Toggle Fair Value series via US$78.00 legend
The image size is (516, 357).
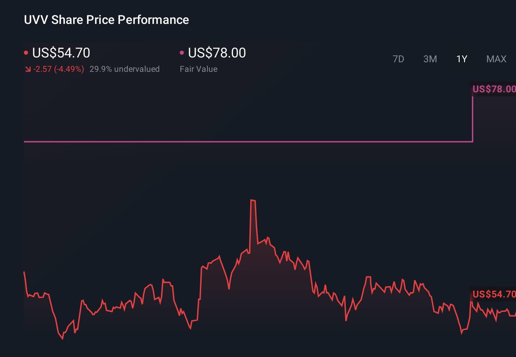point(217,53)
